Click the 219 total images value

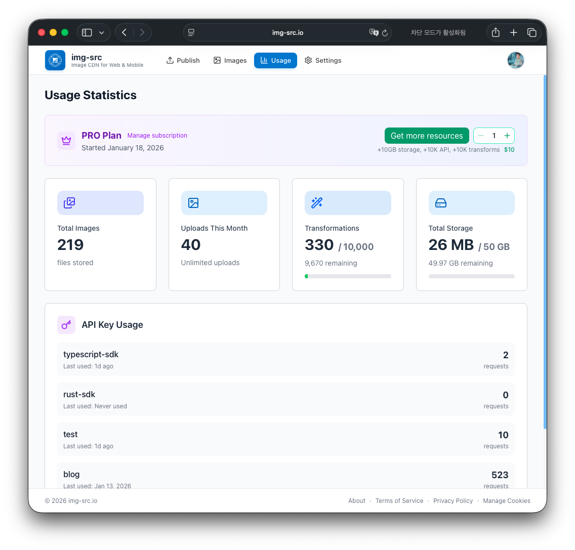point(70,244)
